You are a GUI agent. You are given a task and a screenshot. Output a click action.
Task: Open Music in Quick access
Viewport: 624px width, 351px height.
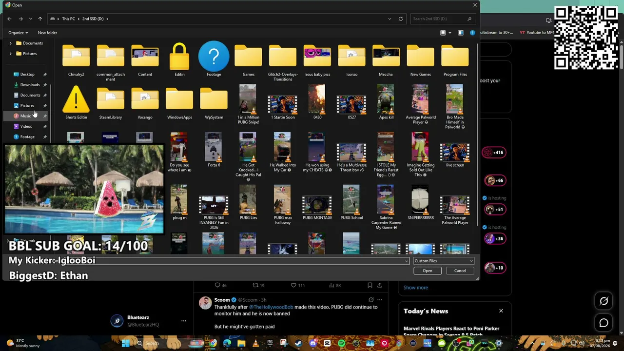coord(25,116)
